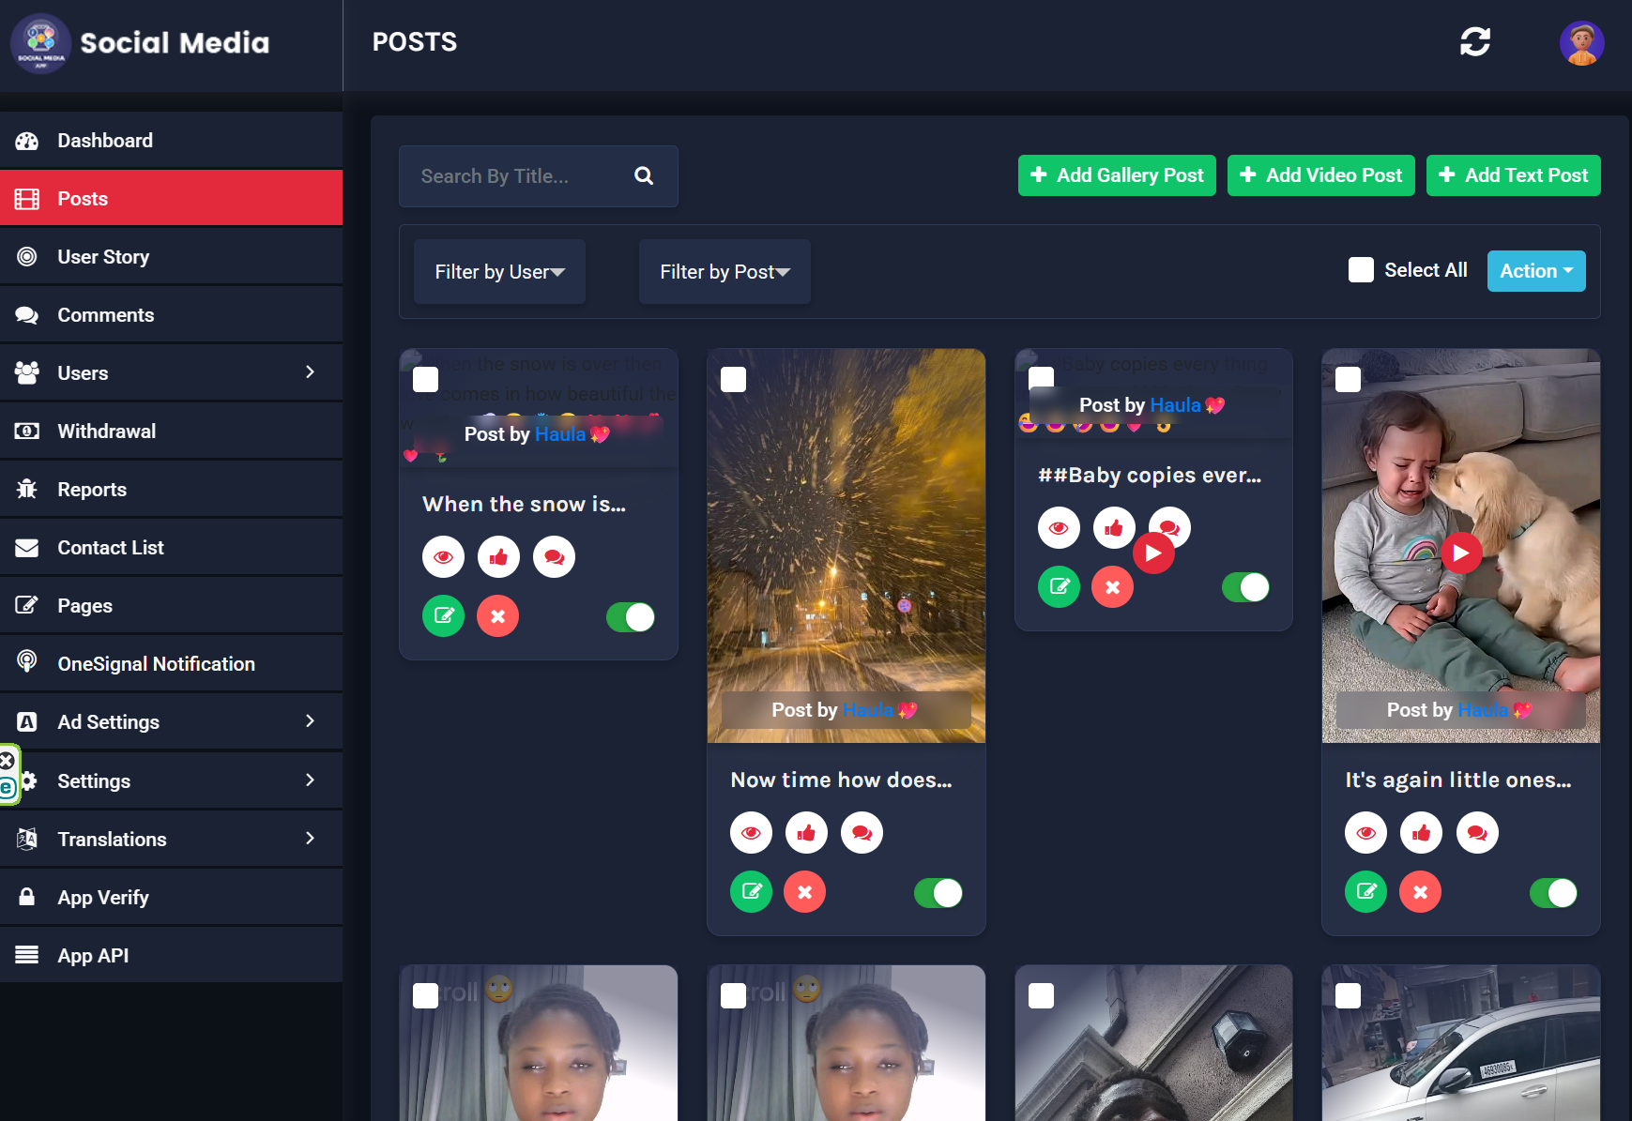Delete the 'Now time how does...' post

pos(804,892)
